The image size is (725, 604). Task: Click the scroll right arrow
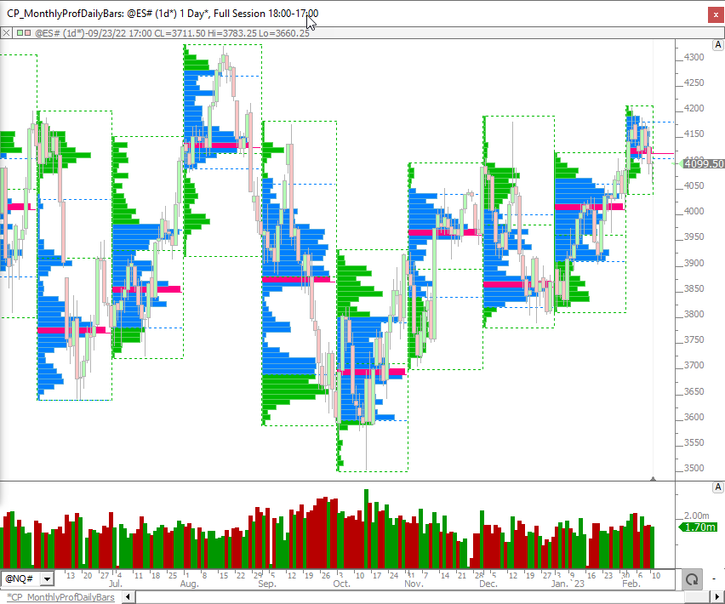[717, 597]
